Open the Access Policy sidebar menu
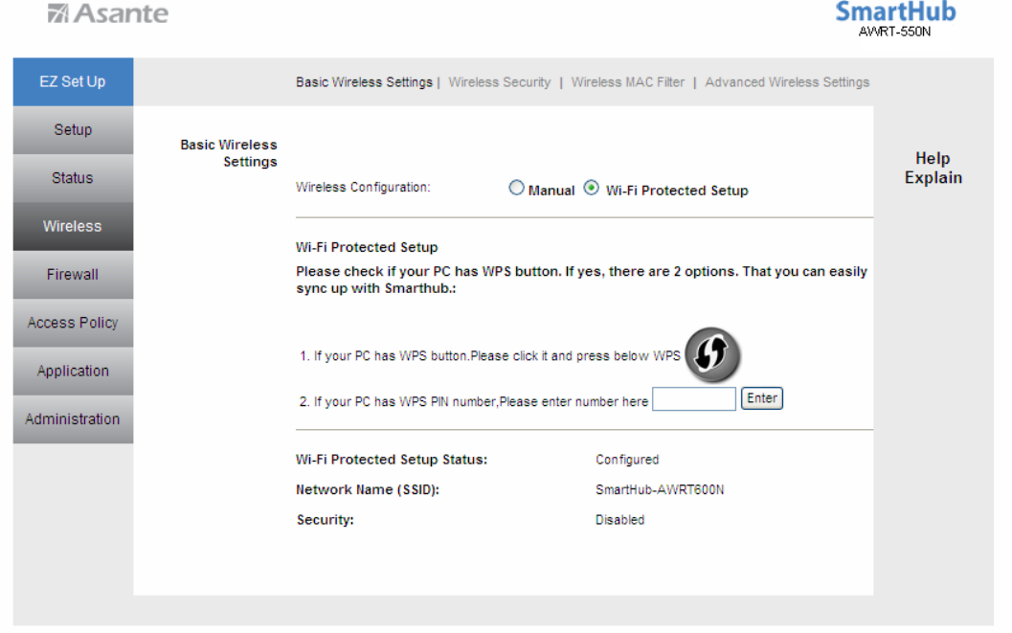Screen dimensions: 1012x633 coord(73,323)
